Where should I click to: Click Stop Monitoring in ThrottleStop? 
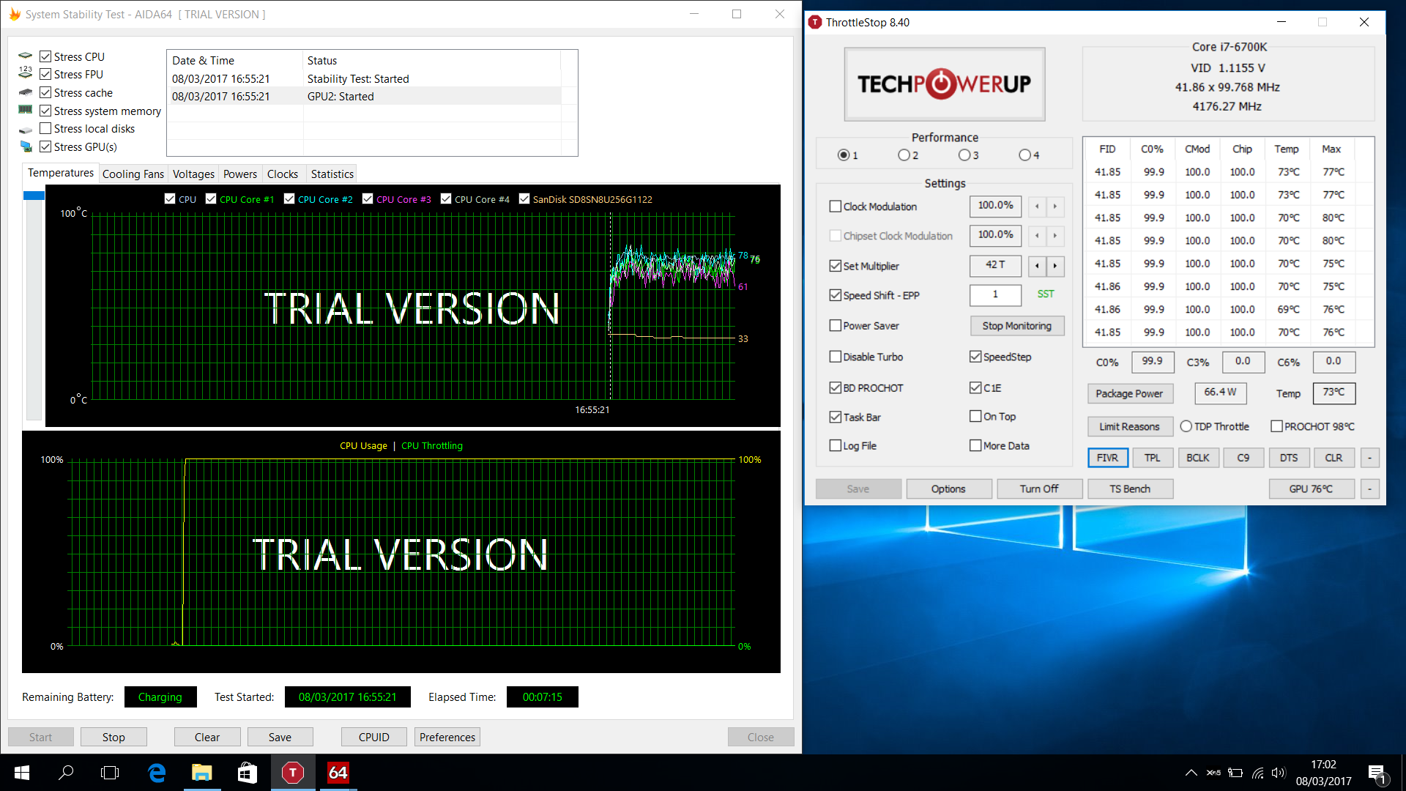[1017, 326]
